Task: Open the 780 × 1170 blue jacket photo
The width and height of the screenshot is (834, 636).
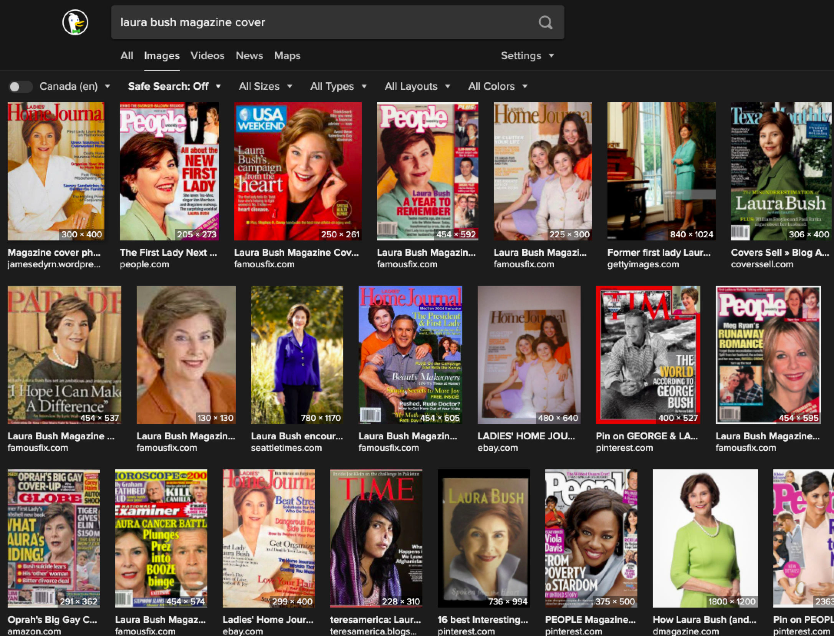Action: (x=297, y=355)
